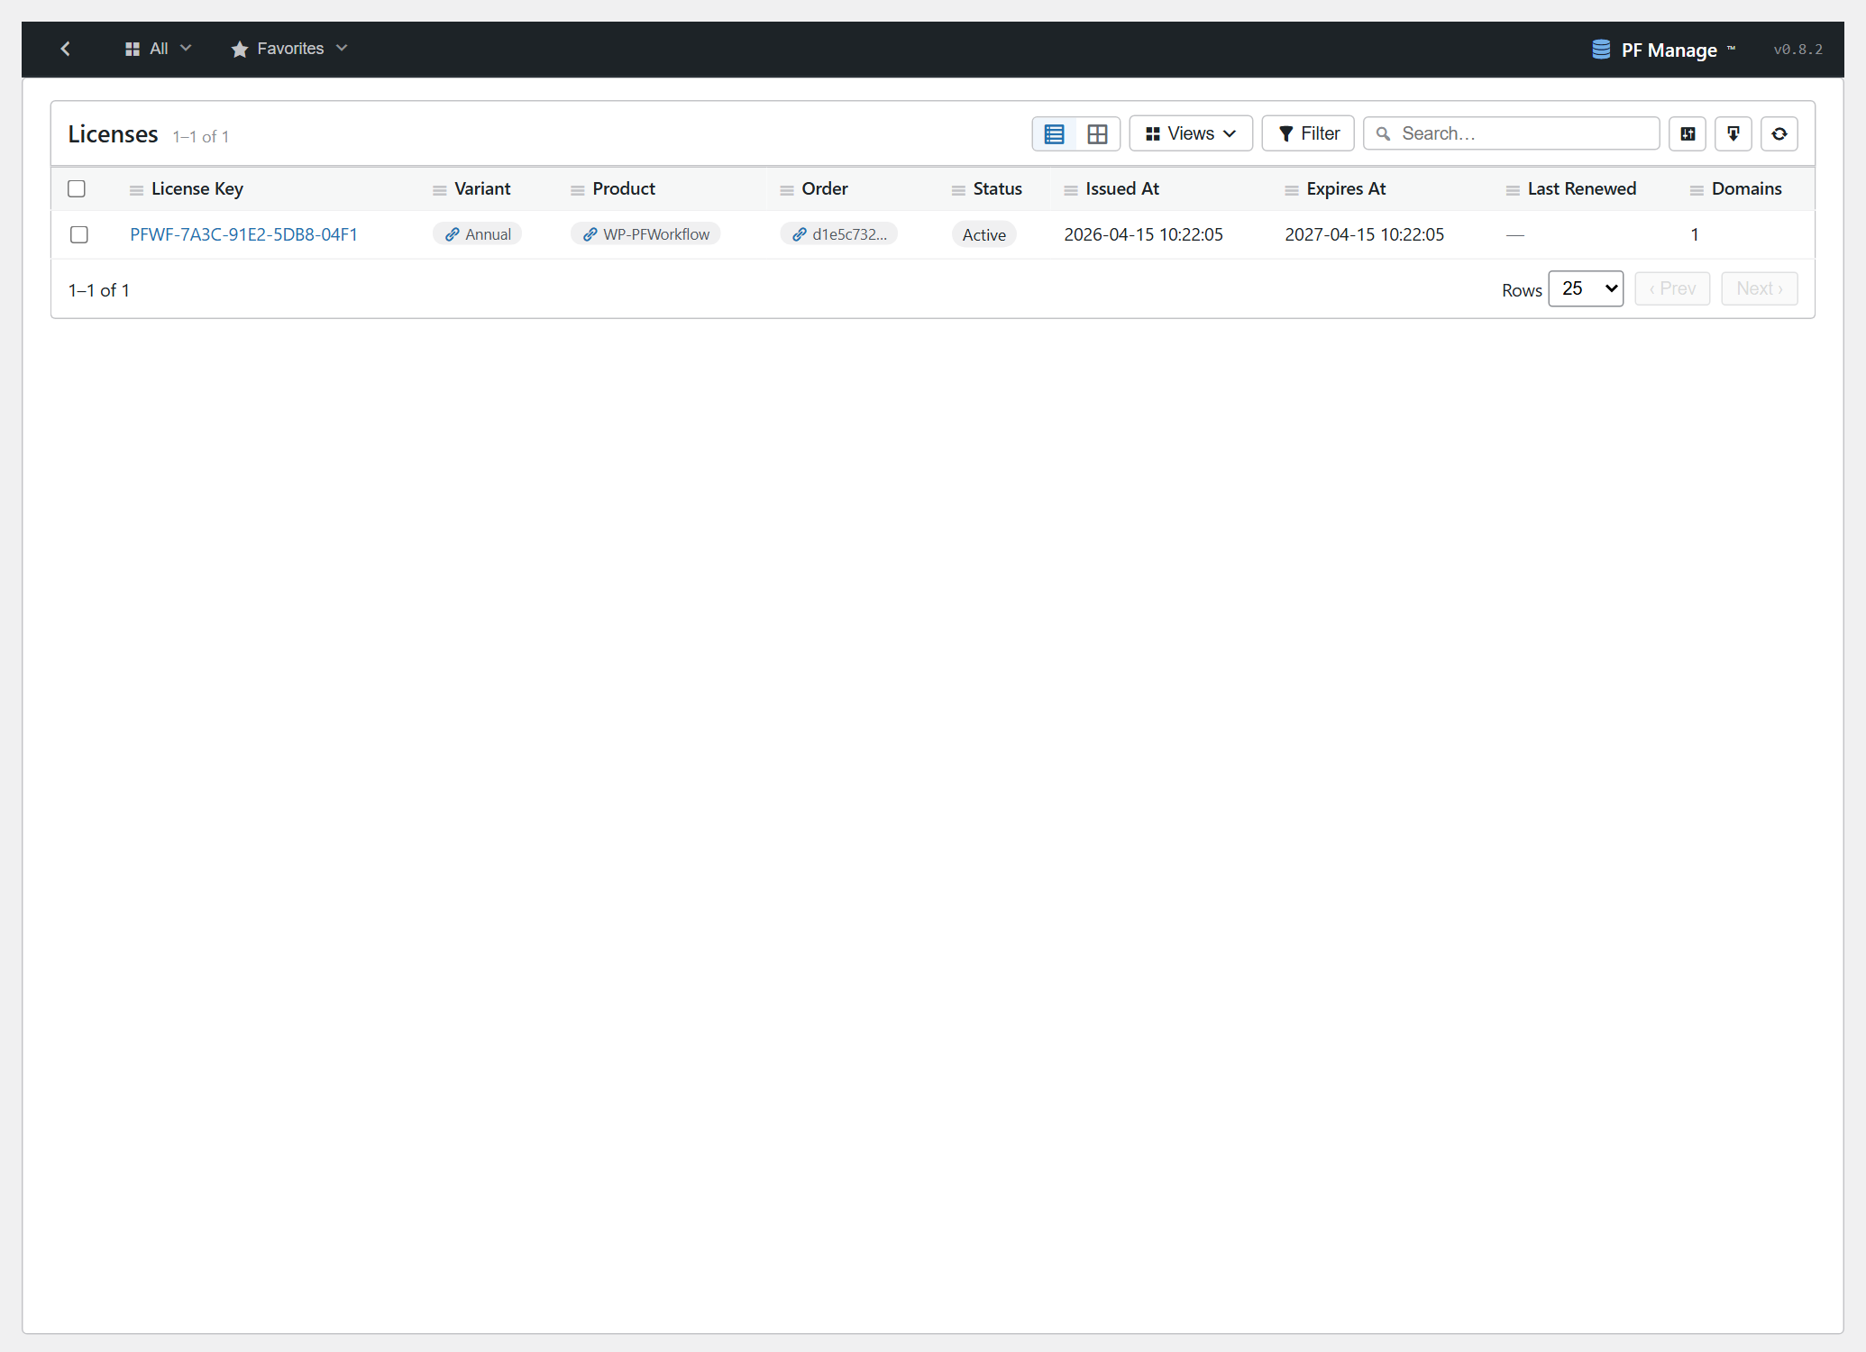Click the Active status badge
Viewport: 1866px width, 1352px height.
(x=983, y=234)
